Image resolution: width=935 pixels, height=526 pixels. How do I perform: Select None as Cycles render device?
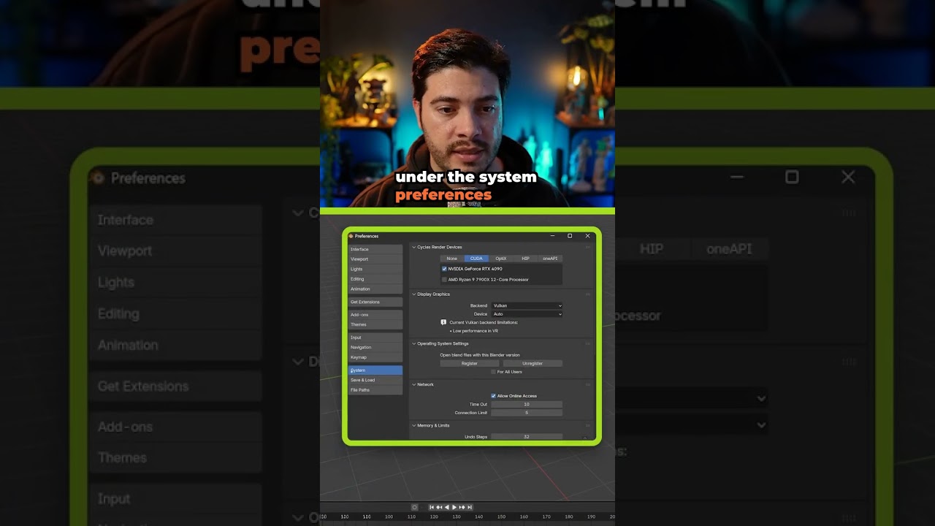[x=452, y=259]
